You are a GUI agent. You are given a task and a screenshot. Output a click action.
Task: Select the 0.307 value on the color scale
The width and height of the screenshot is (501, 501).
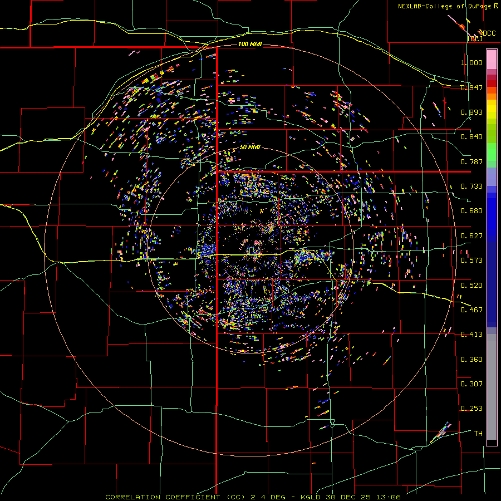pyautogui.click(x=471, y=384)
